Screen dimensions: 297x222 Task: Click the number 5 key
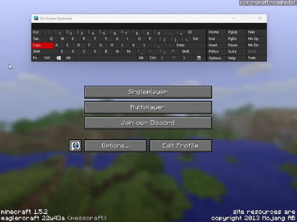coord(103,32)
